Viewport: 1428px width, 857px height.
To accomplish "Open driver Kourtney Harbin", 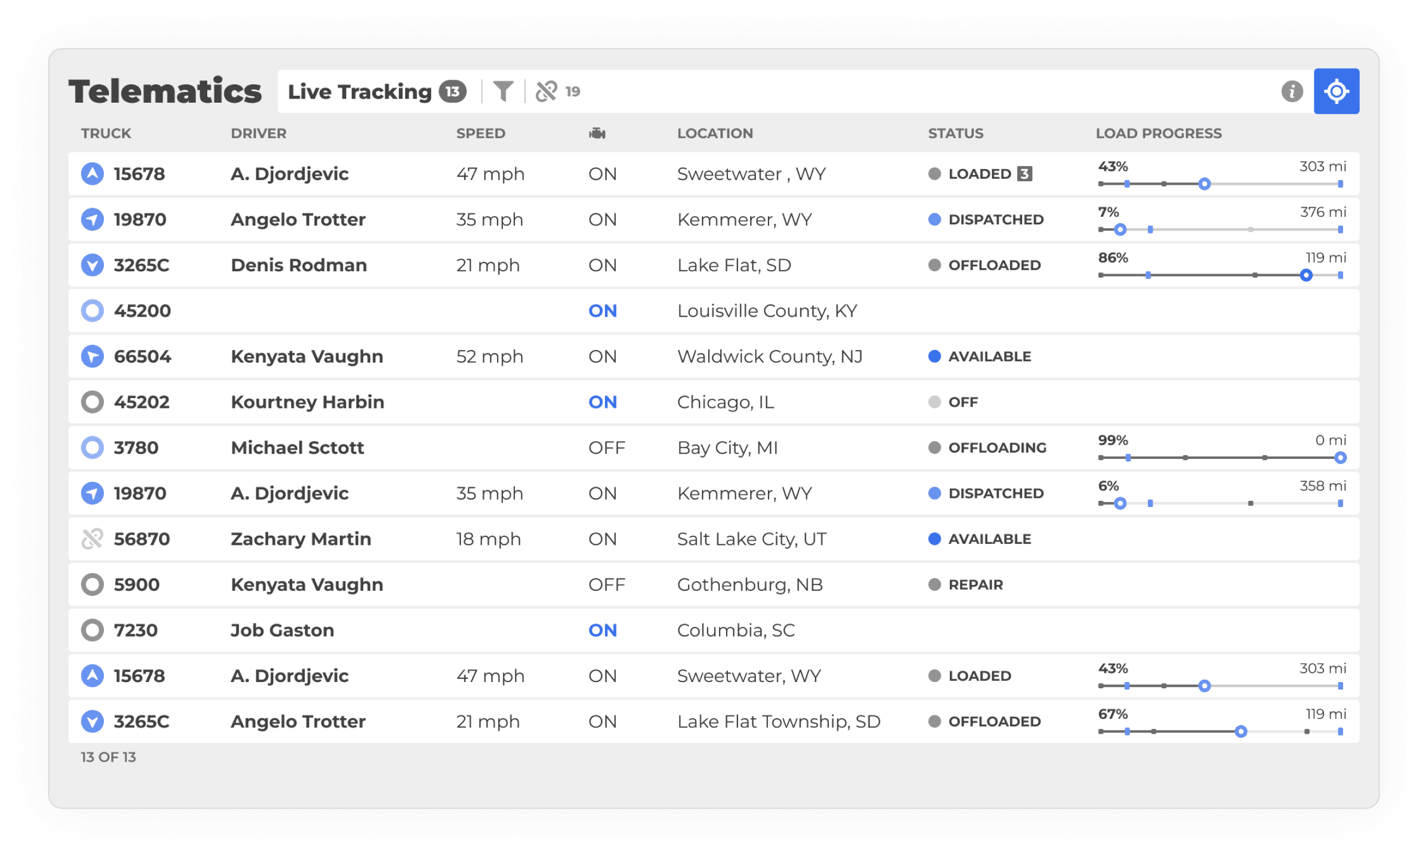I will 307,402.
